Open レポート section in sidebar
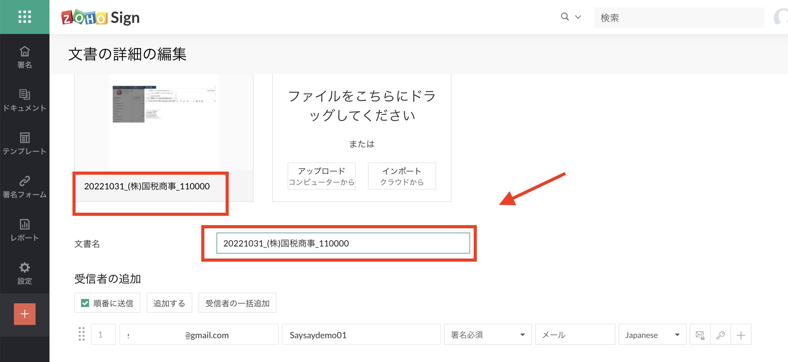The height and width of the screenshot is (362, 788). [24, 230]
